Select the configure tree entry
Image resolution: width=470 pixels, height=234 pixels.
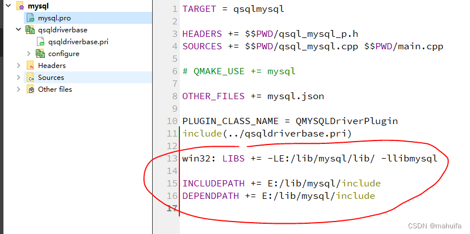coord(64,54)
